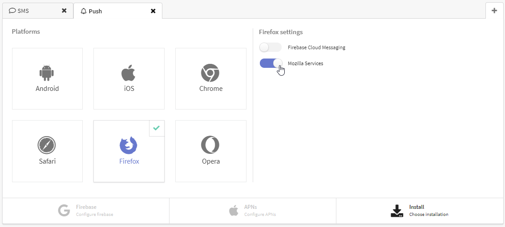Select the Android platform tile
Viewport: 505px width, 227px height.
tap(47, 78)
